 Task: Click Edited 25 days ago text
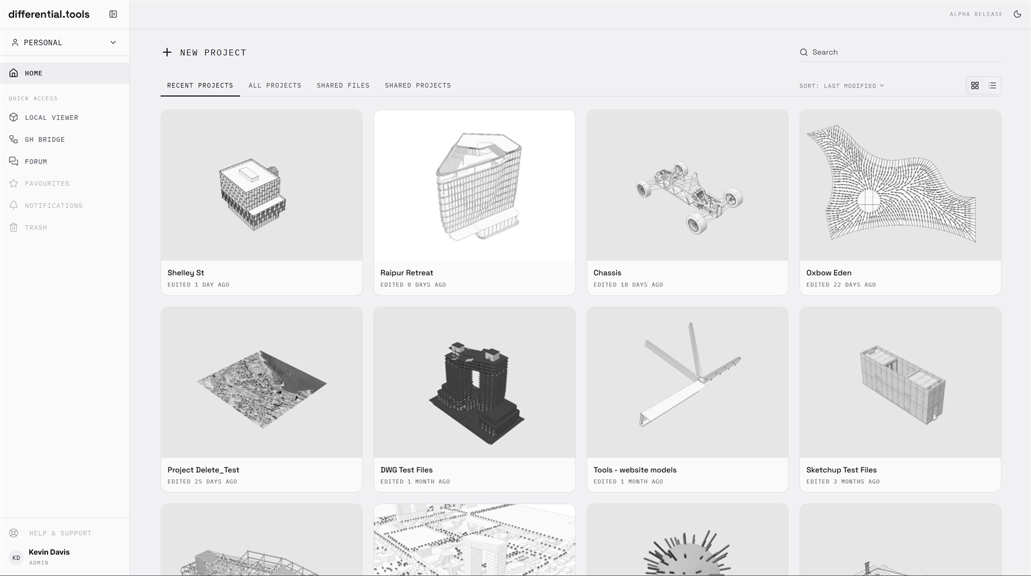(x=202, y=481)
